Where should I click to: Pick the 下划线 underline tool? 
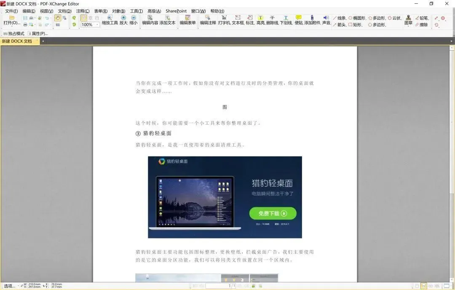pyautogui.click(x=286, y=20)
